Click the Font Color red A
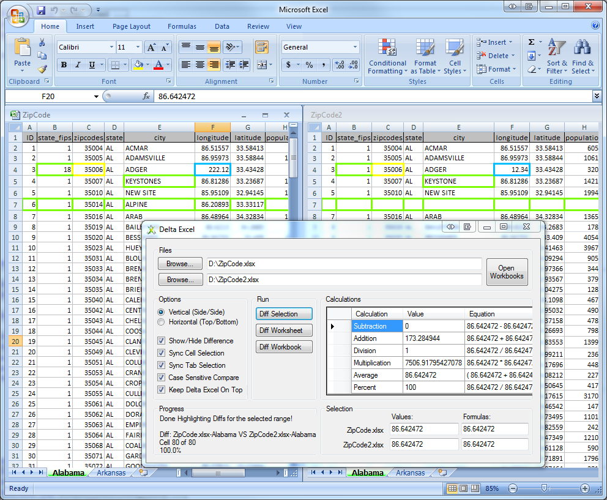The image size is (607, 500). pos(158,65)
